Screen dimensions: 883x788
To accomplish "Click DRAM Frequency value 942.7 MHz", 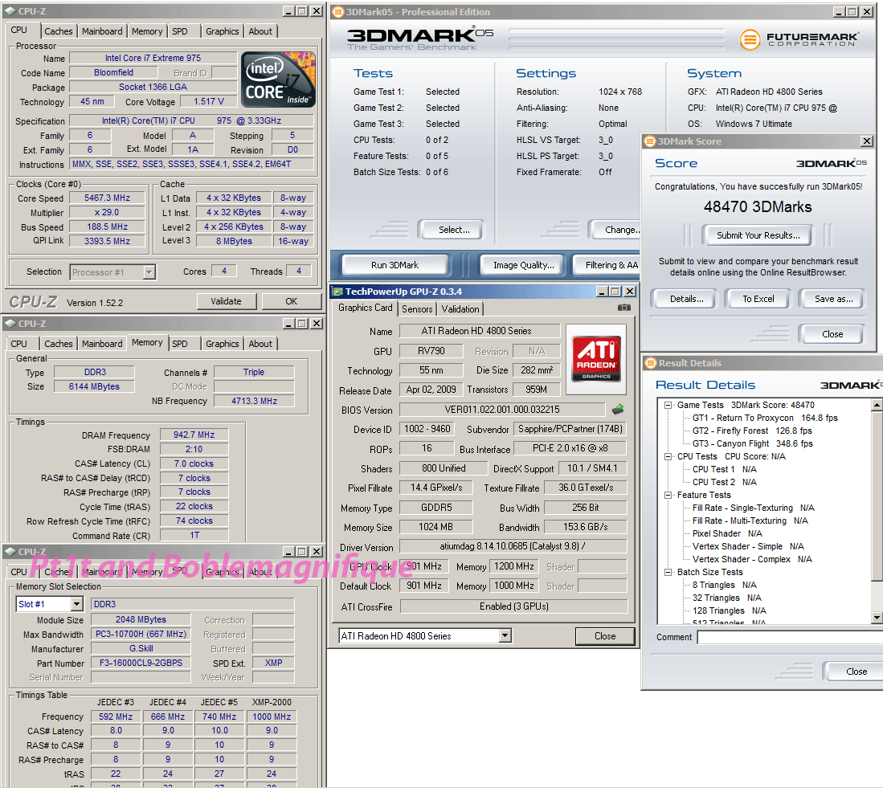I will click(x=194, y=435).
